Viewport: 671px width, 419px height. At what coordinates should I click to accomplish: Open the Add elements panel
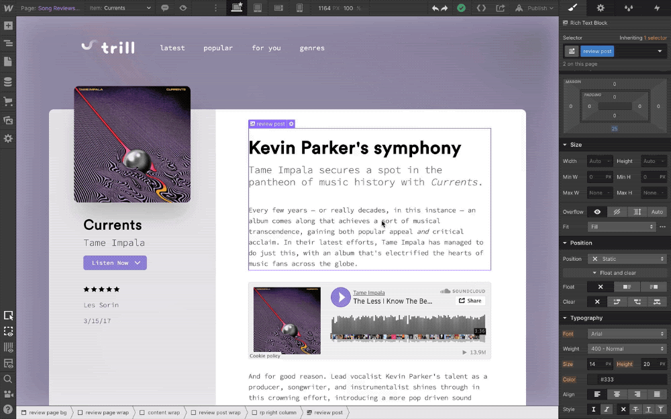[x=8, y=25]
